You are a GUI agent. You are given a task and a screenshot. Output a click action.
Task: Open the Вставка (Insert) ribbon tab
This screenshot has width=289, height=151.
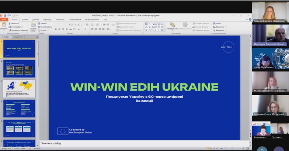click(x=25, y=19)
